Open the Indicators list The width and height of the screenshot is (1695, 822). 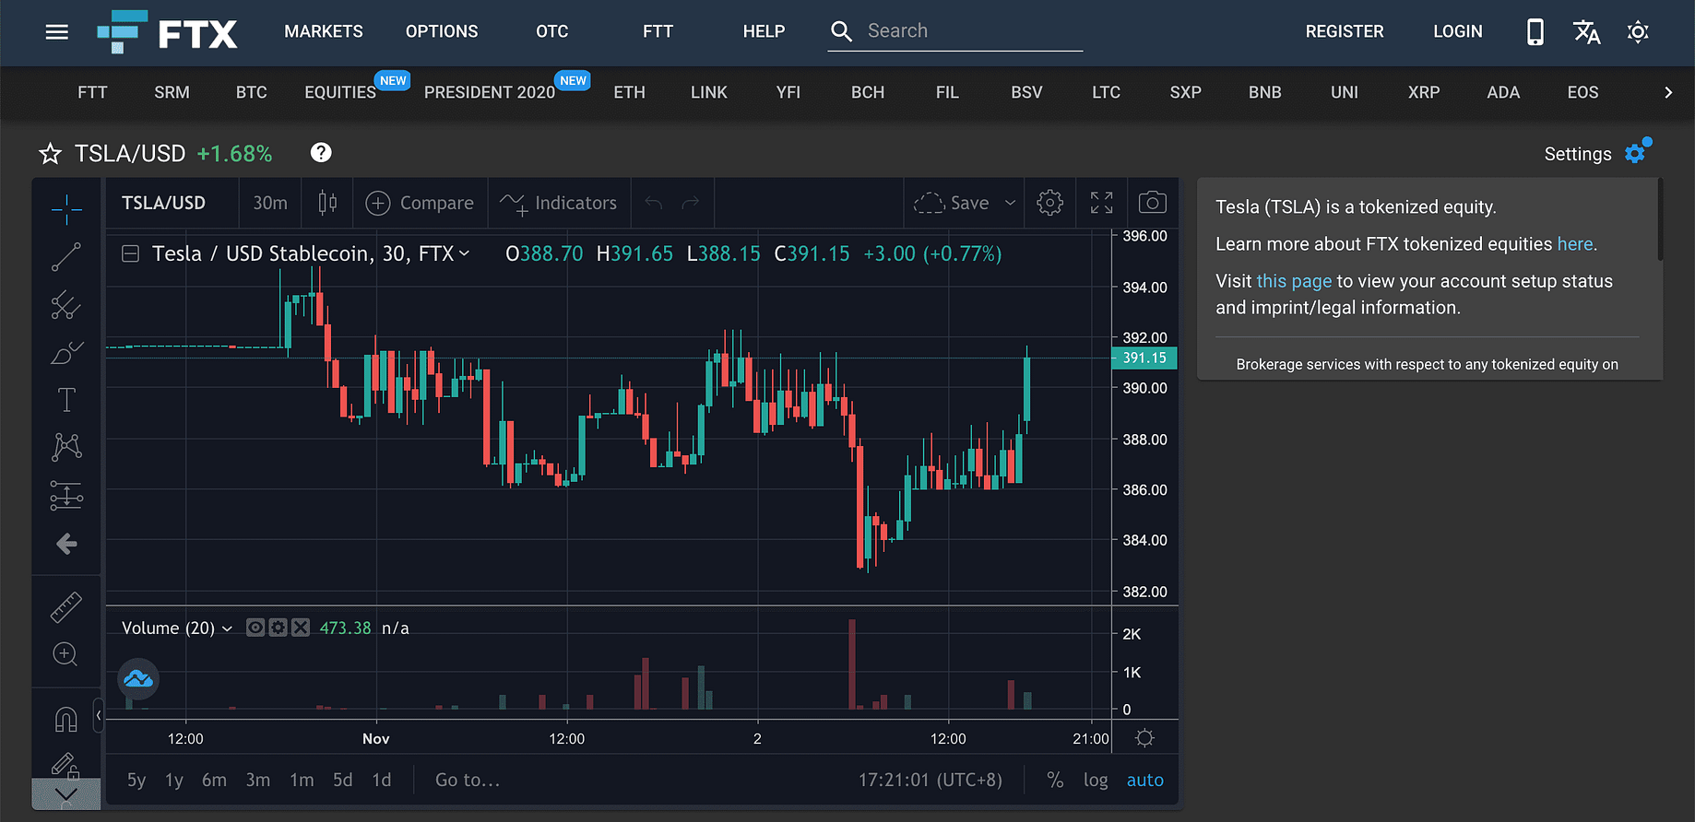click(559, 203)
